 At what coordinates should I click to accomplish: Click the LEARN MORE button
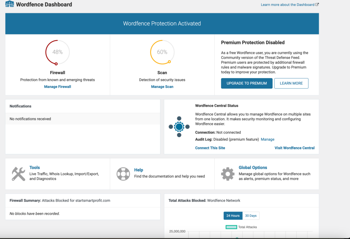pyautogui.click(x=291, y=83)
